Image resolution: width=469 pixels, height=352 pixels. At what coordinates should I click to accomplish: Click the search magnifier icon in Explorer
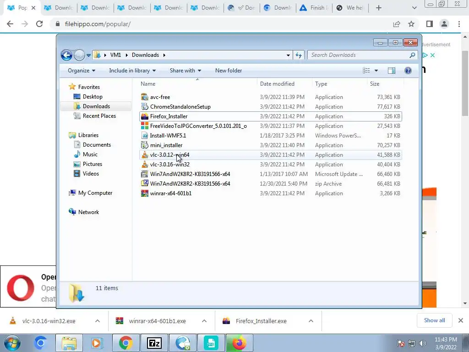412,55
